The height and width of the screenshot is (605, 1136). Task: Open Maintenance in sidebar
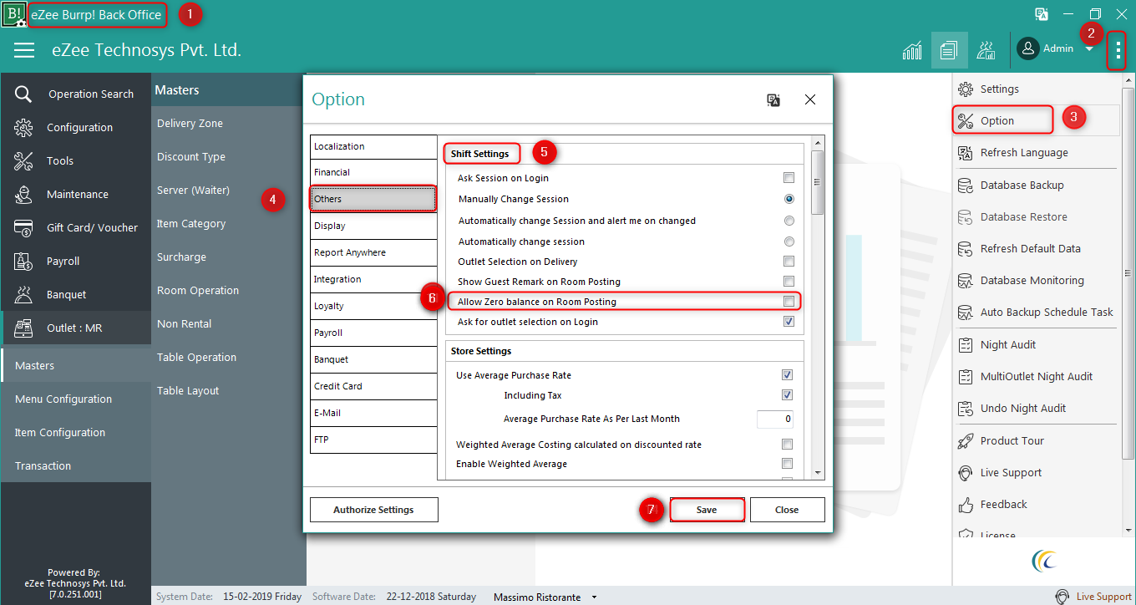(x=76, y=194)
